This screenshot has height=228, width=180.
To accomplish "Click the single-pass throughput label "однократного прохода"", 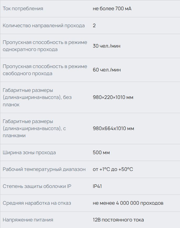I will pos(30,49).
